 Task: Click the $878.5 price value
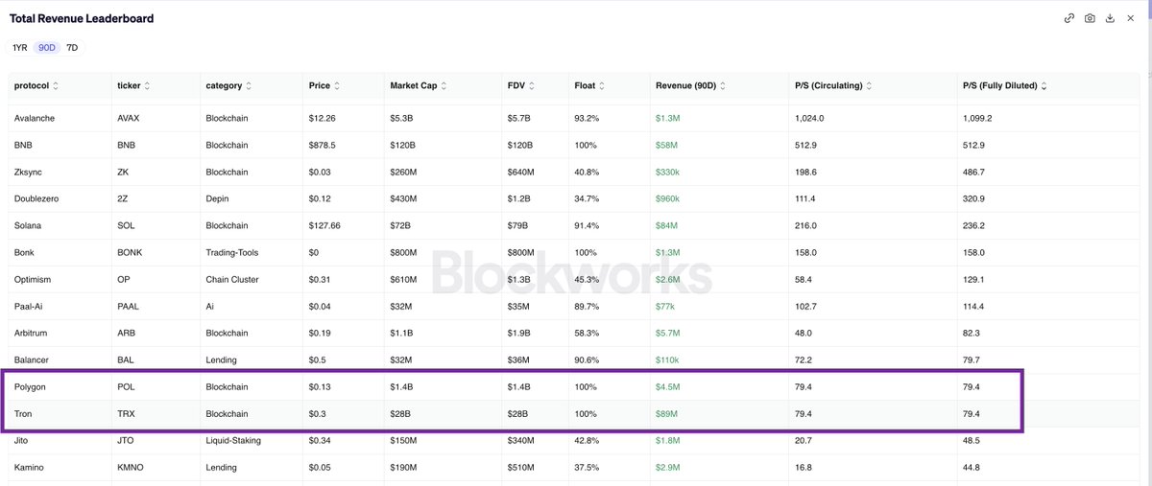[x=322, y=145]
